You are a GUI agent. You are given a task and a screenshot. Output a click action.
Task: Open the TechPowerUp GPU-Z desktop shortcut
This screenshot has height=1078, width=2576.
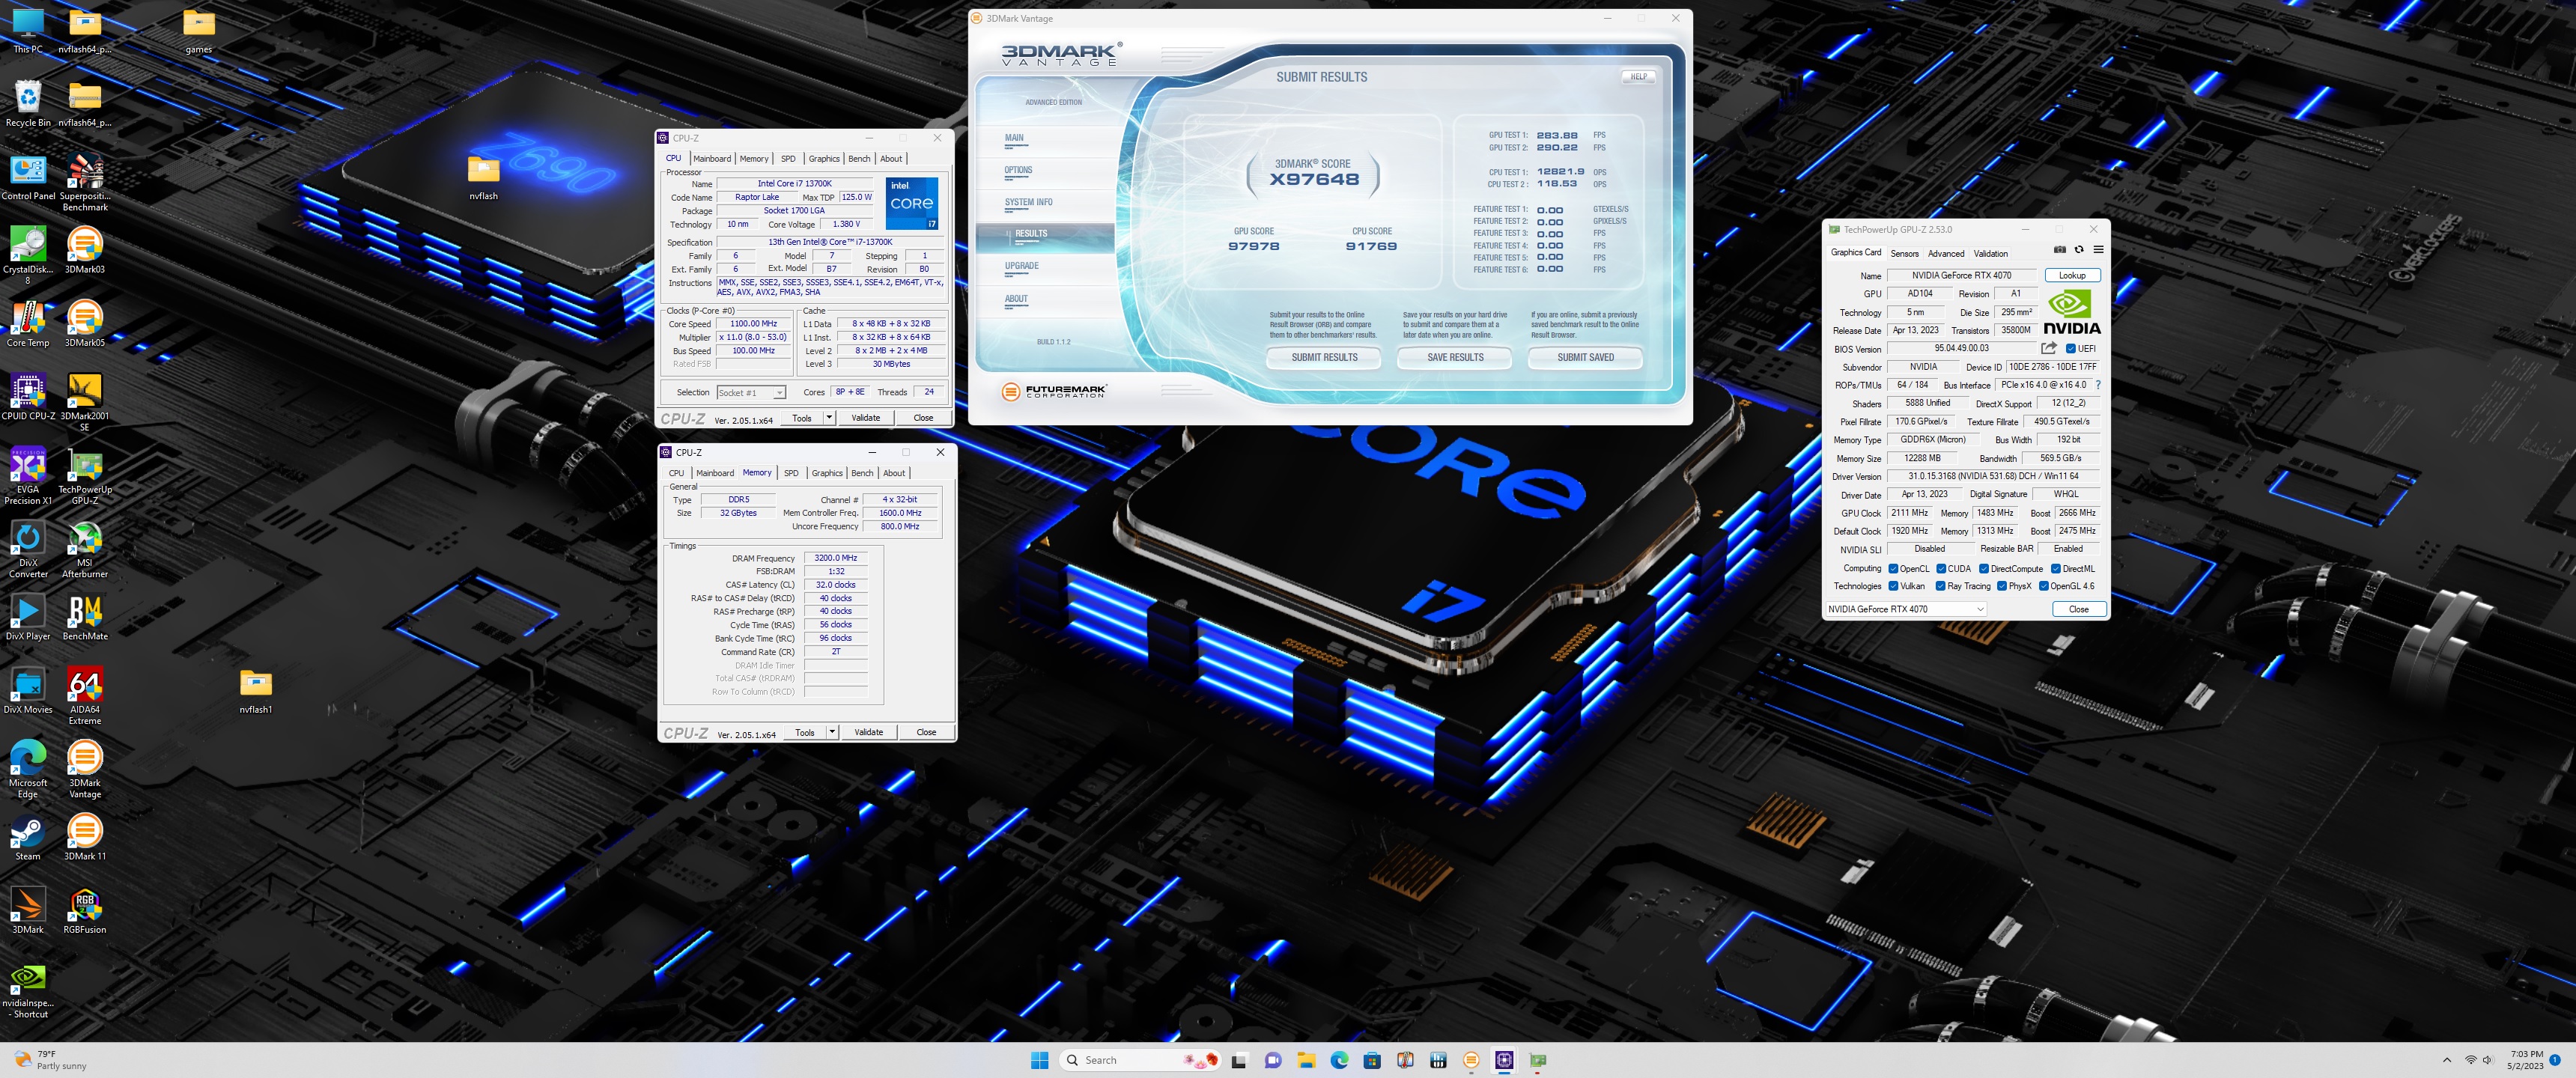point(85,476)
